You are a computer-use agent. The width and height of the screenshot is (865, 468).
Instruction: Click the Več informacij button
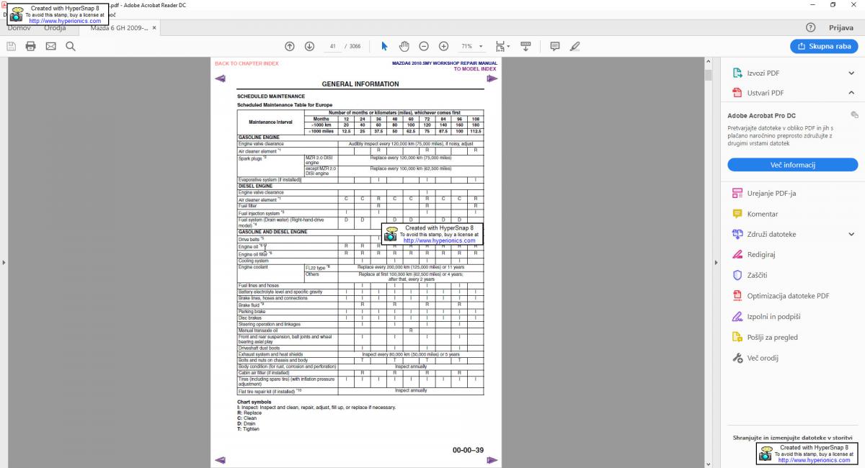click(792, 165)
